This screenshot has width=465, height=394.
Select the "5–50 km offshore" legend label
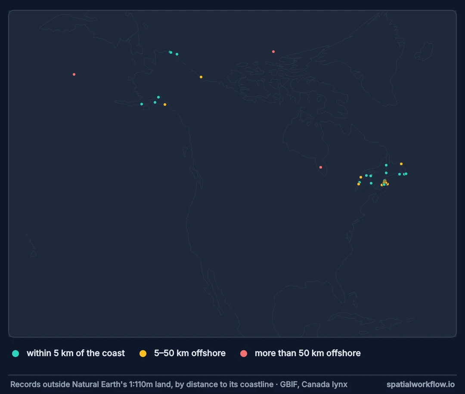click(190, 353)
